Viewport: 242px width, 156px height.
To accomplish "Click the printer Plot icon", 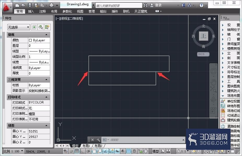I will click(x=51, y=5).
